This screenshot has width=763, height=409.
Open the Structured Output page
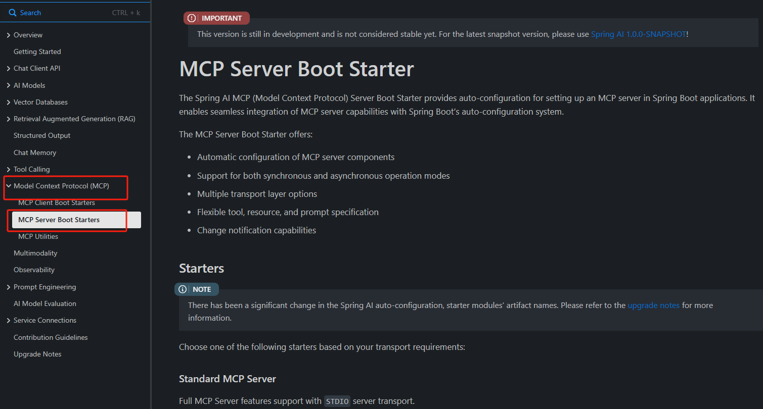click(x=42, y=135)
